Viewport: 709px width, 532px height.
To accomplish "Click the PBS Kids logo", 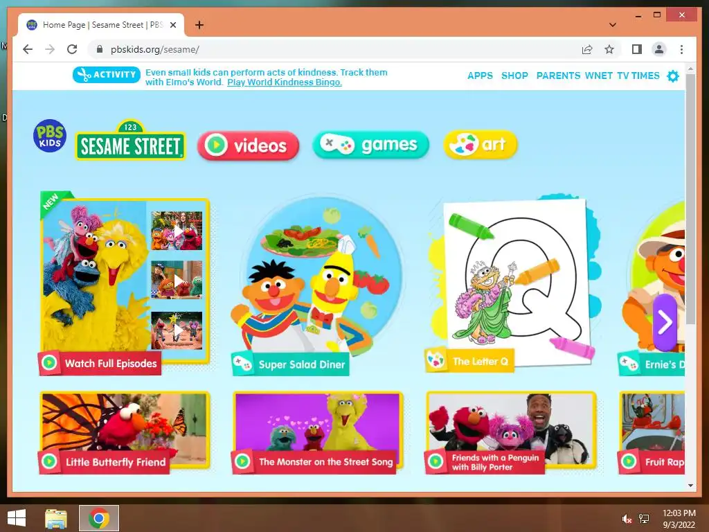I will point(50,136).
